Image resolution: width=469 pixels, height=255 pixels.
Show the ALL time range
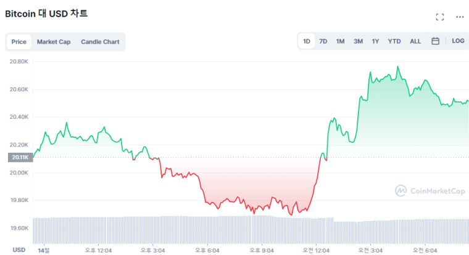(x=415, y=41)
